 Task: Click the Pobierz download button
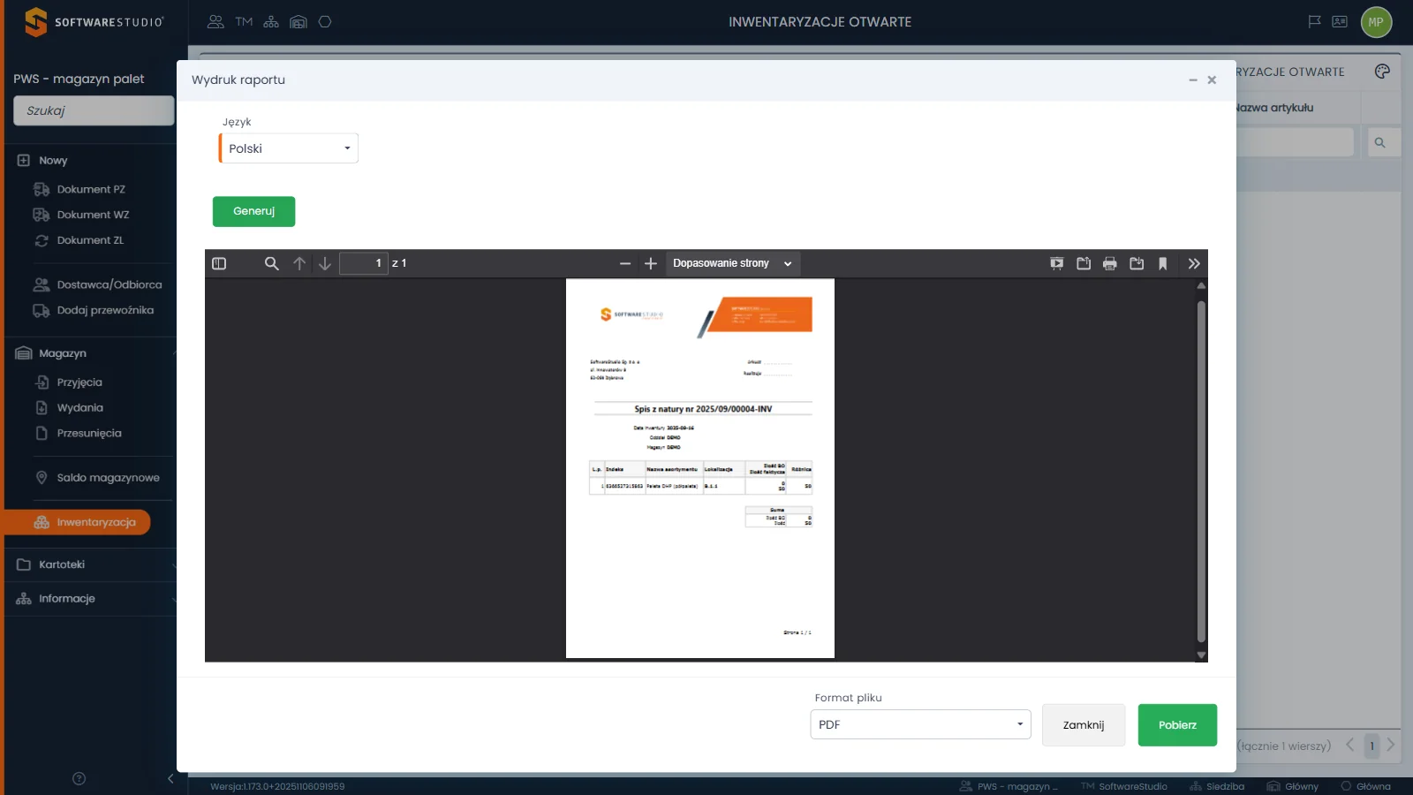(x=1177, y=725)
